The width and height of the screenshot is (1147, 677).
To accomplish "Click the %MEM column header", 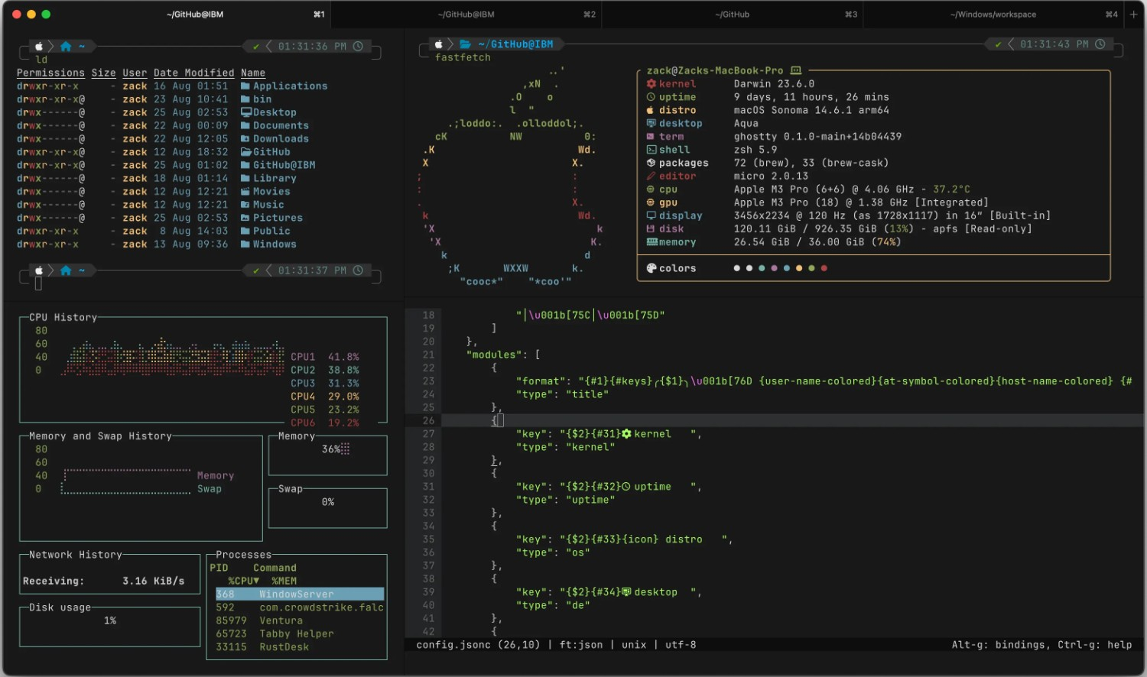I will (284, 581).
